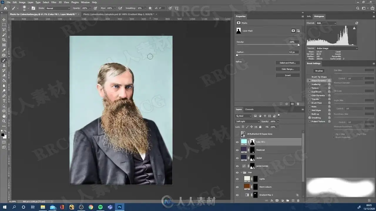The width and height of the screenshot is (376, 211).
Task: Click the Invert button
Action: 288,75
